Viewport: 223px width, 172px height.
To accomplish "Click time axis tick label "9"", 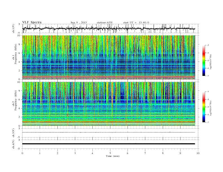I will (180, 153).
